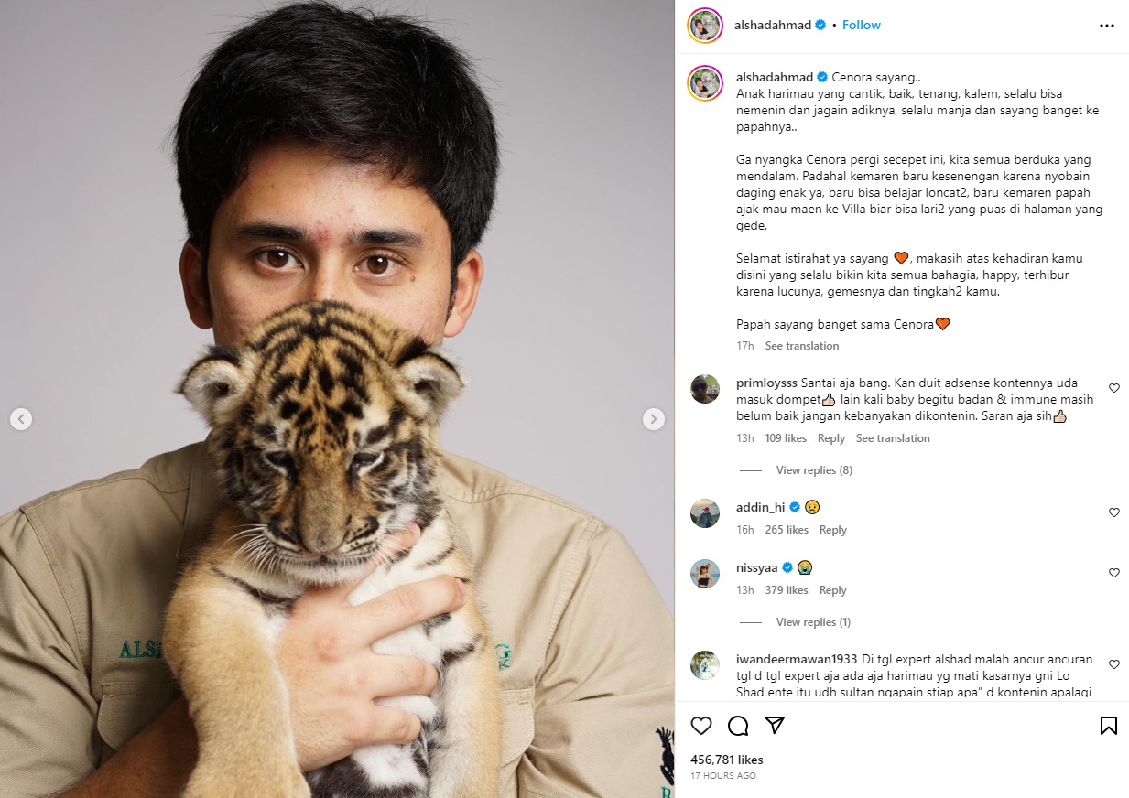This screenshot has height=798, width=1129.
Task: Reply to the addin_hi comment
Action: pos(832,530)
